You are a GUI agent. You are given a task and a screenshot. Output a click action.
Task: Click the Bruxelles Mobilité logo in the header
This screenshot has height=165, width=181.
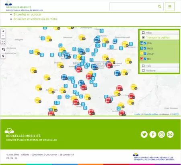tap(24, 6)
